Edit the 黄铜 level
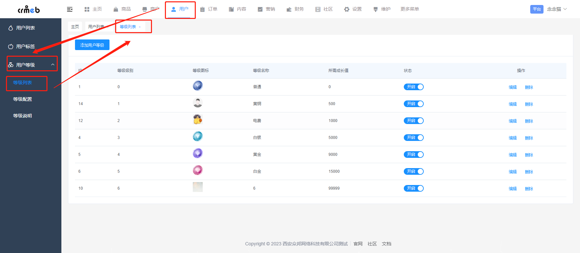Viewport: 580px width, 253px height. coord(513,104)
